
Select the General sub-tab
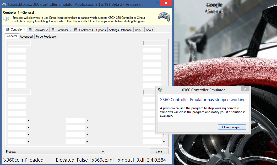12,36
